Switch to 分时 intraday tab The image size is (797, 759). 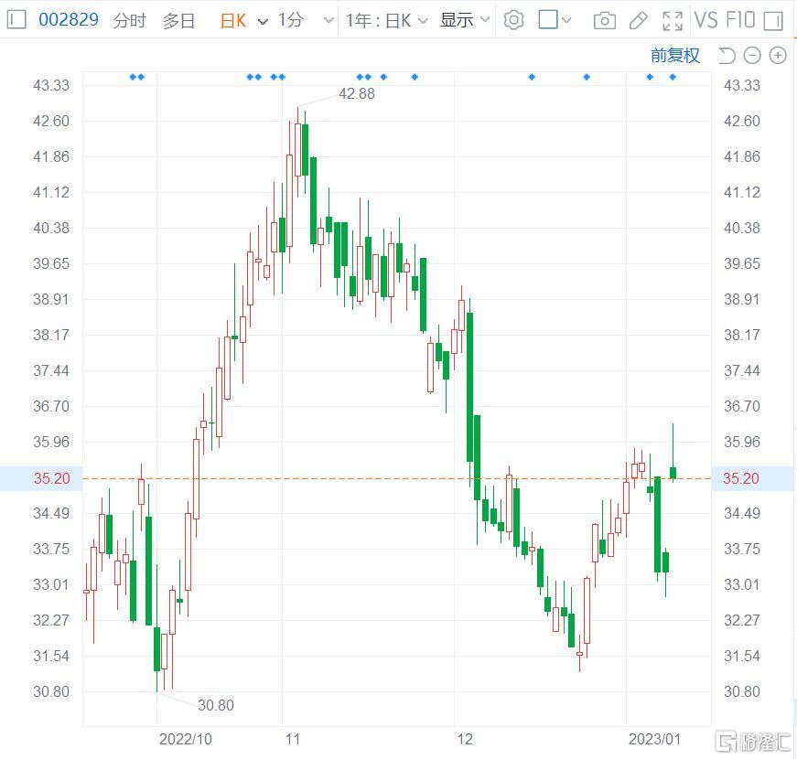click(130, 20)
